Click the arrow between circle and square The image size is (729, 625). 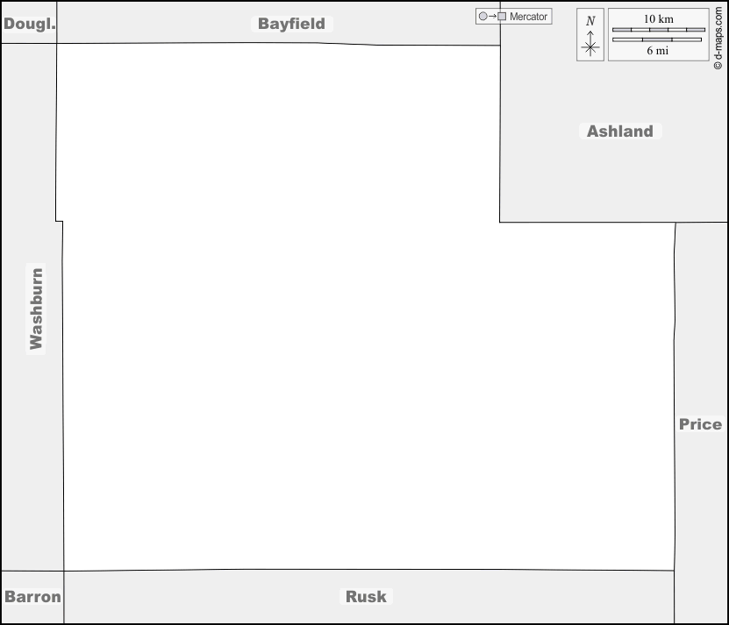(x=492, y=17)
